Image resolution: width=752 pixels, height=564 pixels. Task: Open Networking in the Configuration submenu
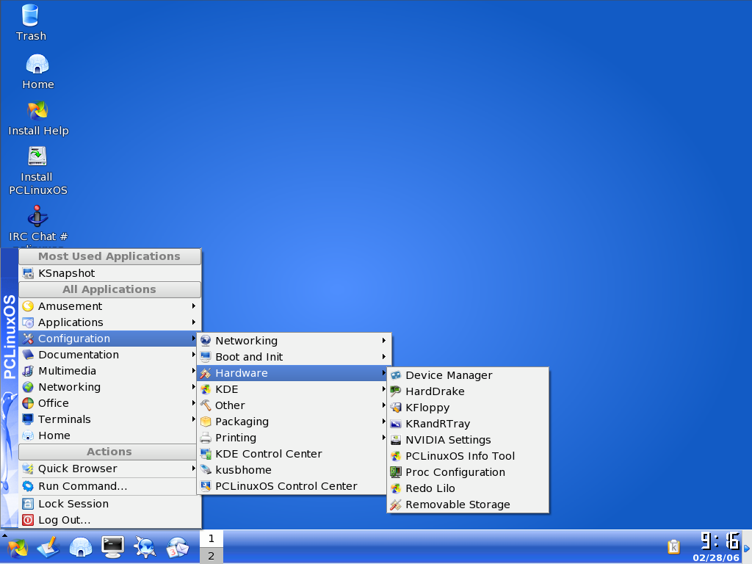294,341
